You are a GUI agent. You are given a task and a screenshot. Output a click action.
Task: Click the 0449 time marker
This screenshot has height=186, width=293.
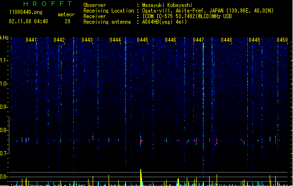click(x=254, y=40)
